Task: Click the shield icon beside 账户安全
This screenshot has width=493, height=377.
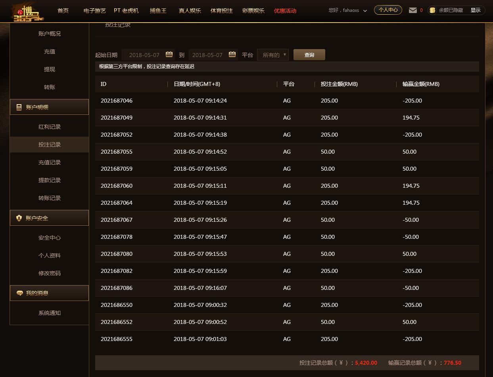Action: click(x=19, y=218)
